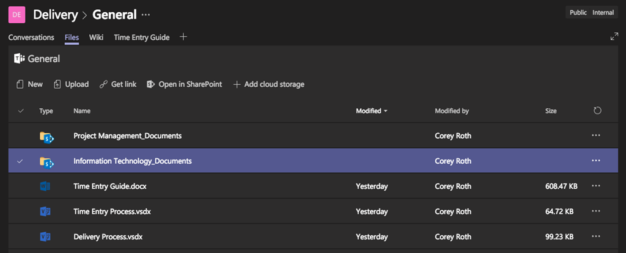Open more options for Delivery Process.vsdx
Viewport: 626px width, 253px height.
[596, 237]
